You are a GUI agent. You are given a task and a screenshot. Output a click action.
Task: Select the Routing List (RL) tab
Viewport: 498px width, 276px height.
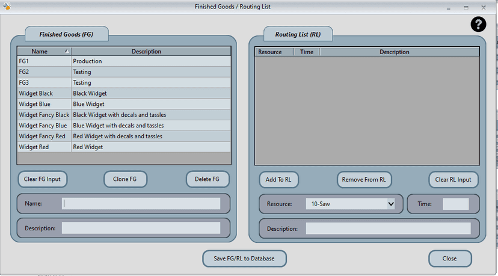coord(298,34)
